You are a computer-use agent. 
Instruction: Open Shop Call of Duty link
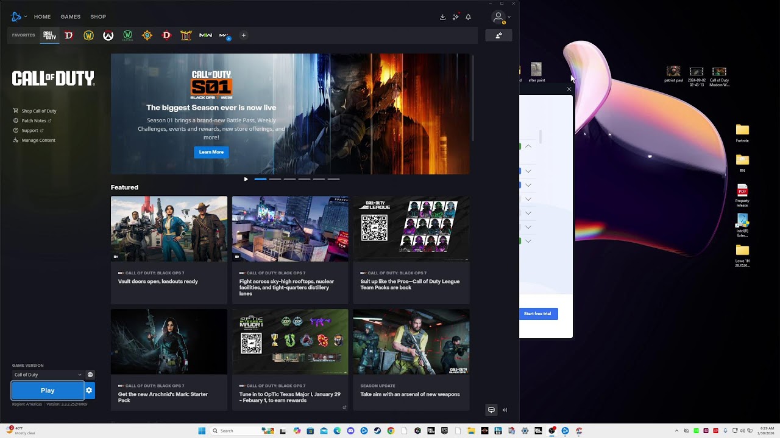pos(39,111)
